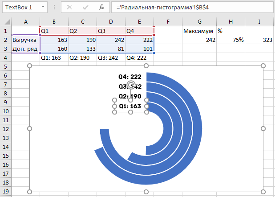
Task: Select column I header
Action: tap(259, 22)
